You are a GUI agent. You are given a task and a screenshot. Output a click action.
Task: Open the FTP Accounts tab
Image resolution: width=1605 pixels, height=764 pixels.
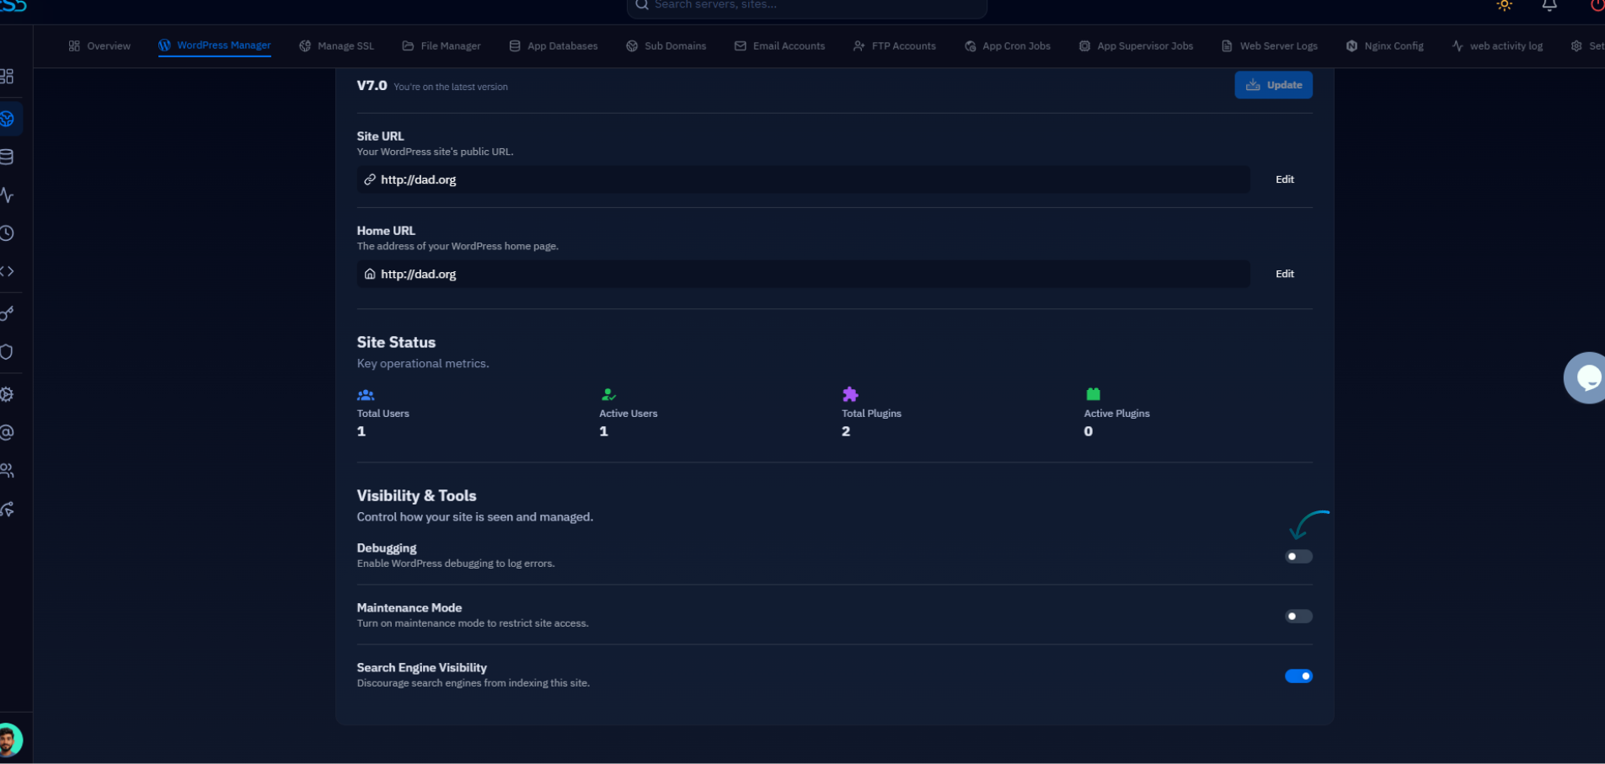click(894, 46)
